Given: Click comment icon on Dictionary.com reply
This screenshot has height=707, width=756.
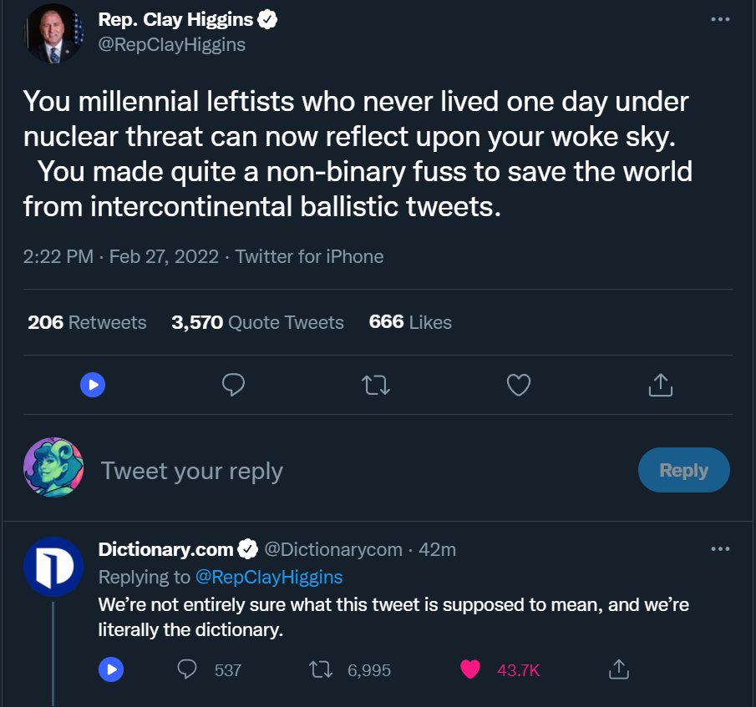Looking at the screenshot, I should click(189, 669).
